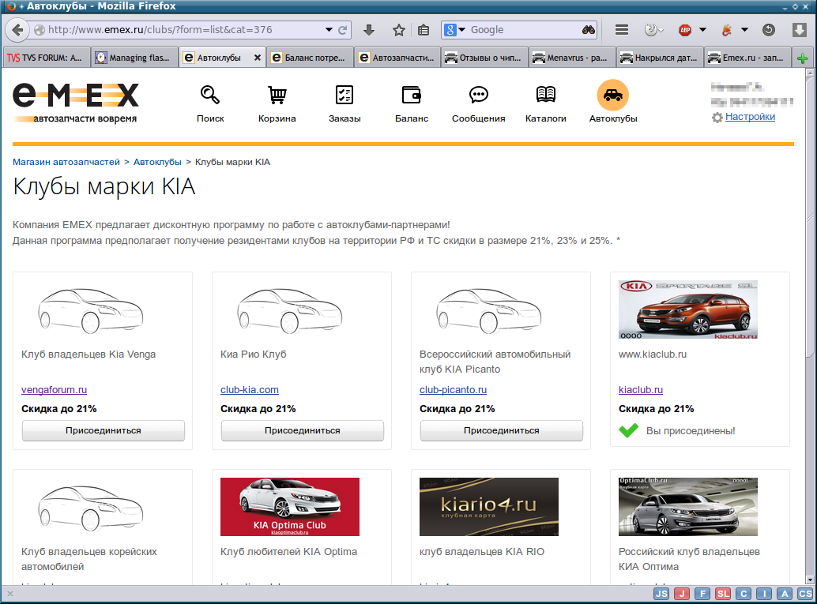The image size is (817, 604).
Task: Show bookmarks list icon next to the star
Action: (x=424, y=30)
